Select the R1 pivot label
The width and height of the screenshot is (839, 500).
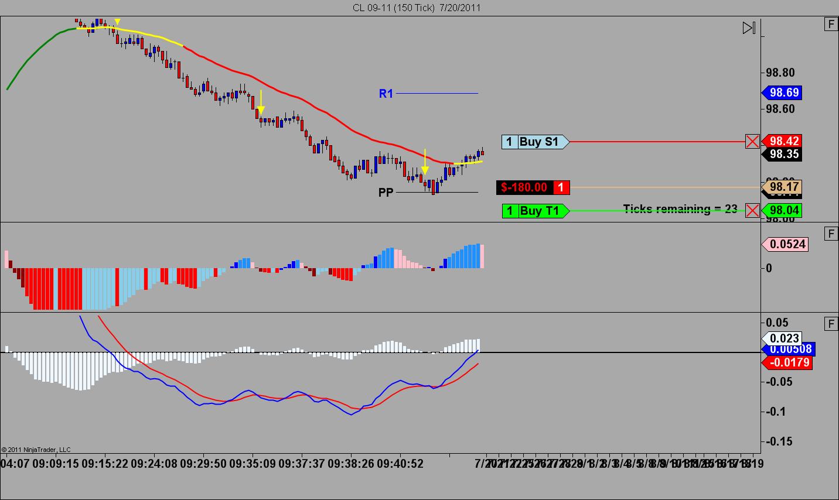coord(386,94)
